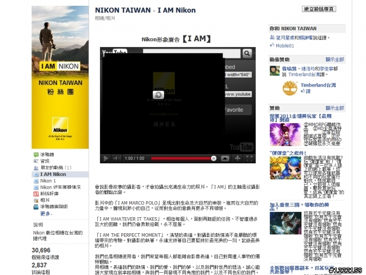This screenshot has height=275, width=366.
Task: Play the video with the play button
Action: tap(106, 158)
